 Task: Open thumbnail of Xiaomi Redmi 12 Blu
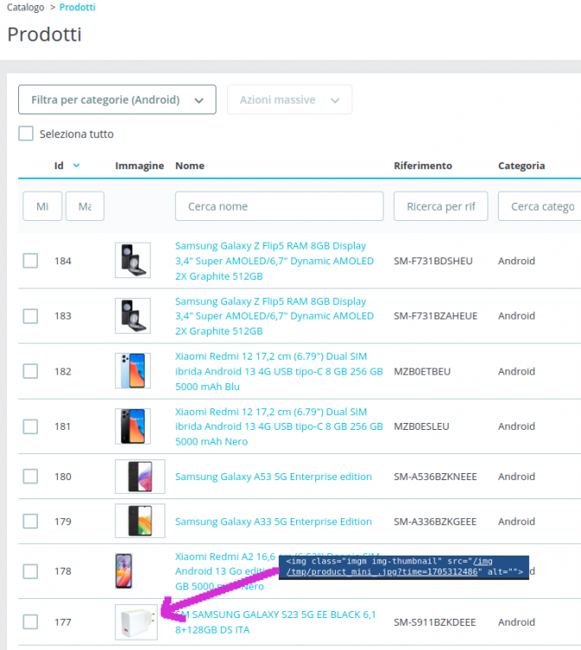132,371
